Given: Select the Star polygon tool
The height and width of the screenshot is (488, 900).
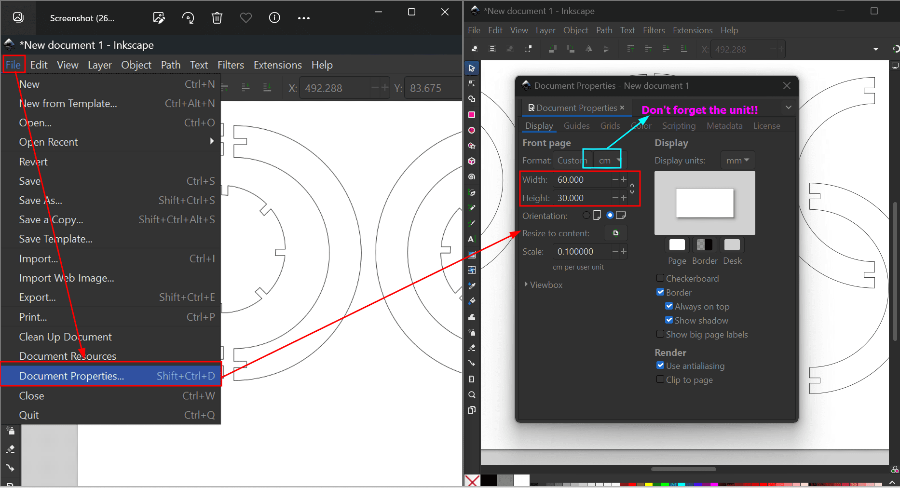Looking at the screenshot, I should coord(472,146).
